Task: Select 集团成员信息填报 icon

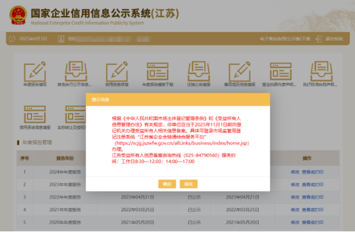Action: [x=239, y=71]
